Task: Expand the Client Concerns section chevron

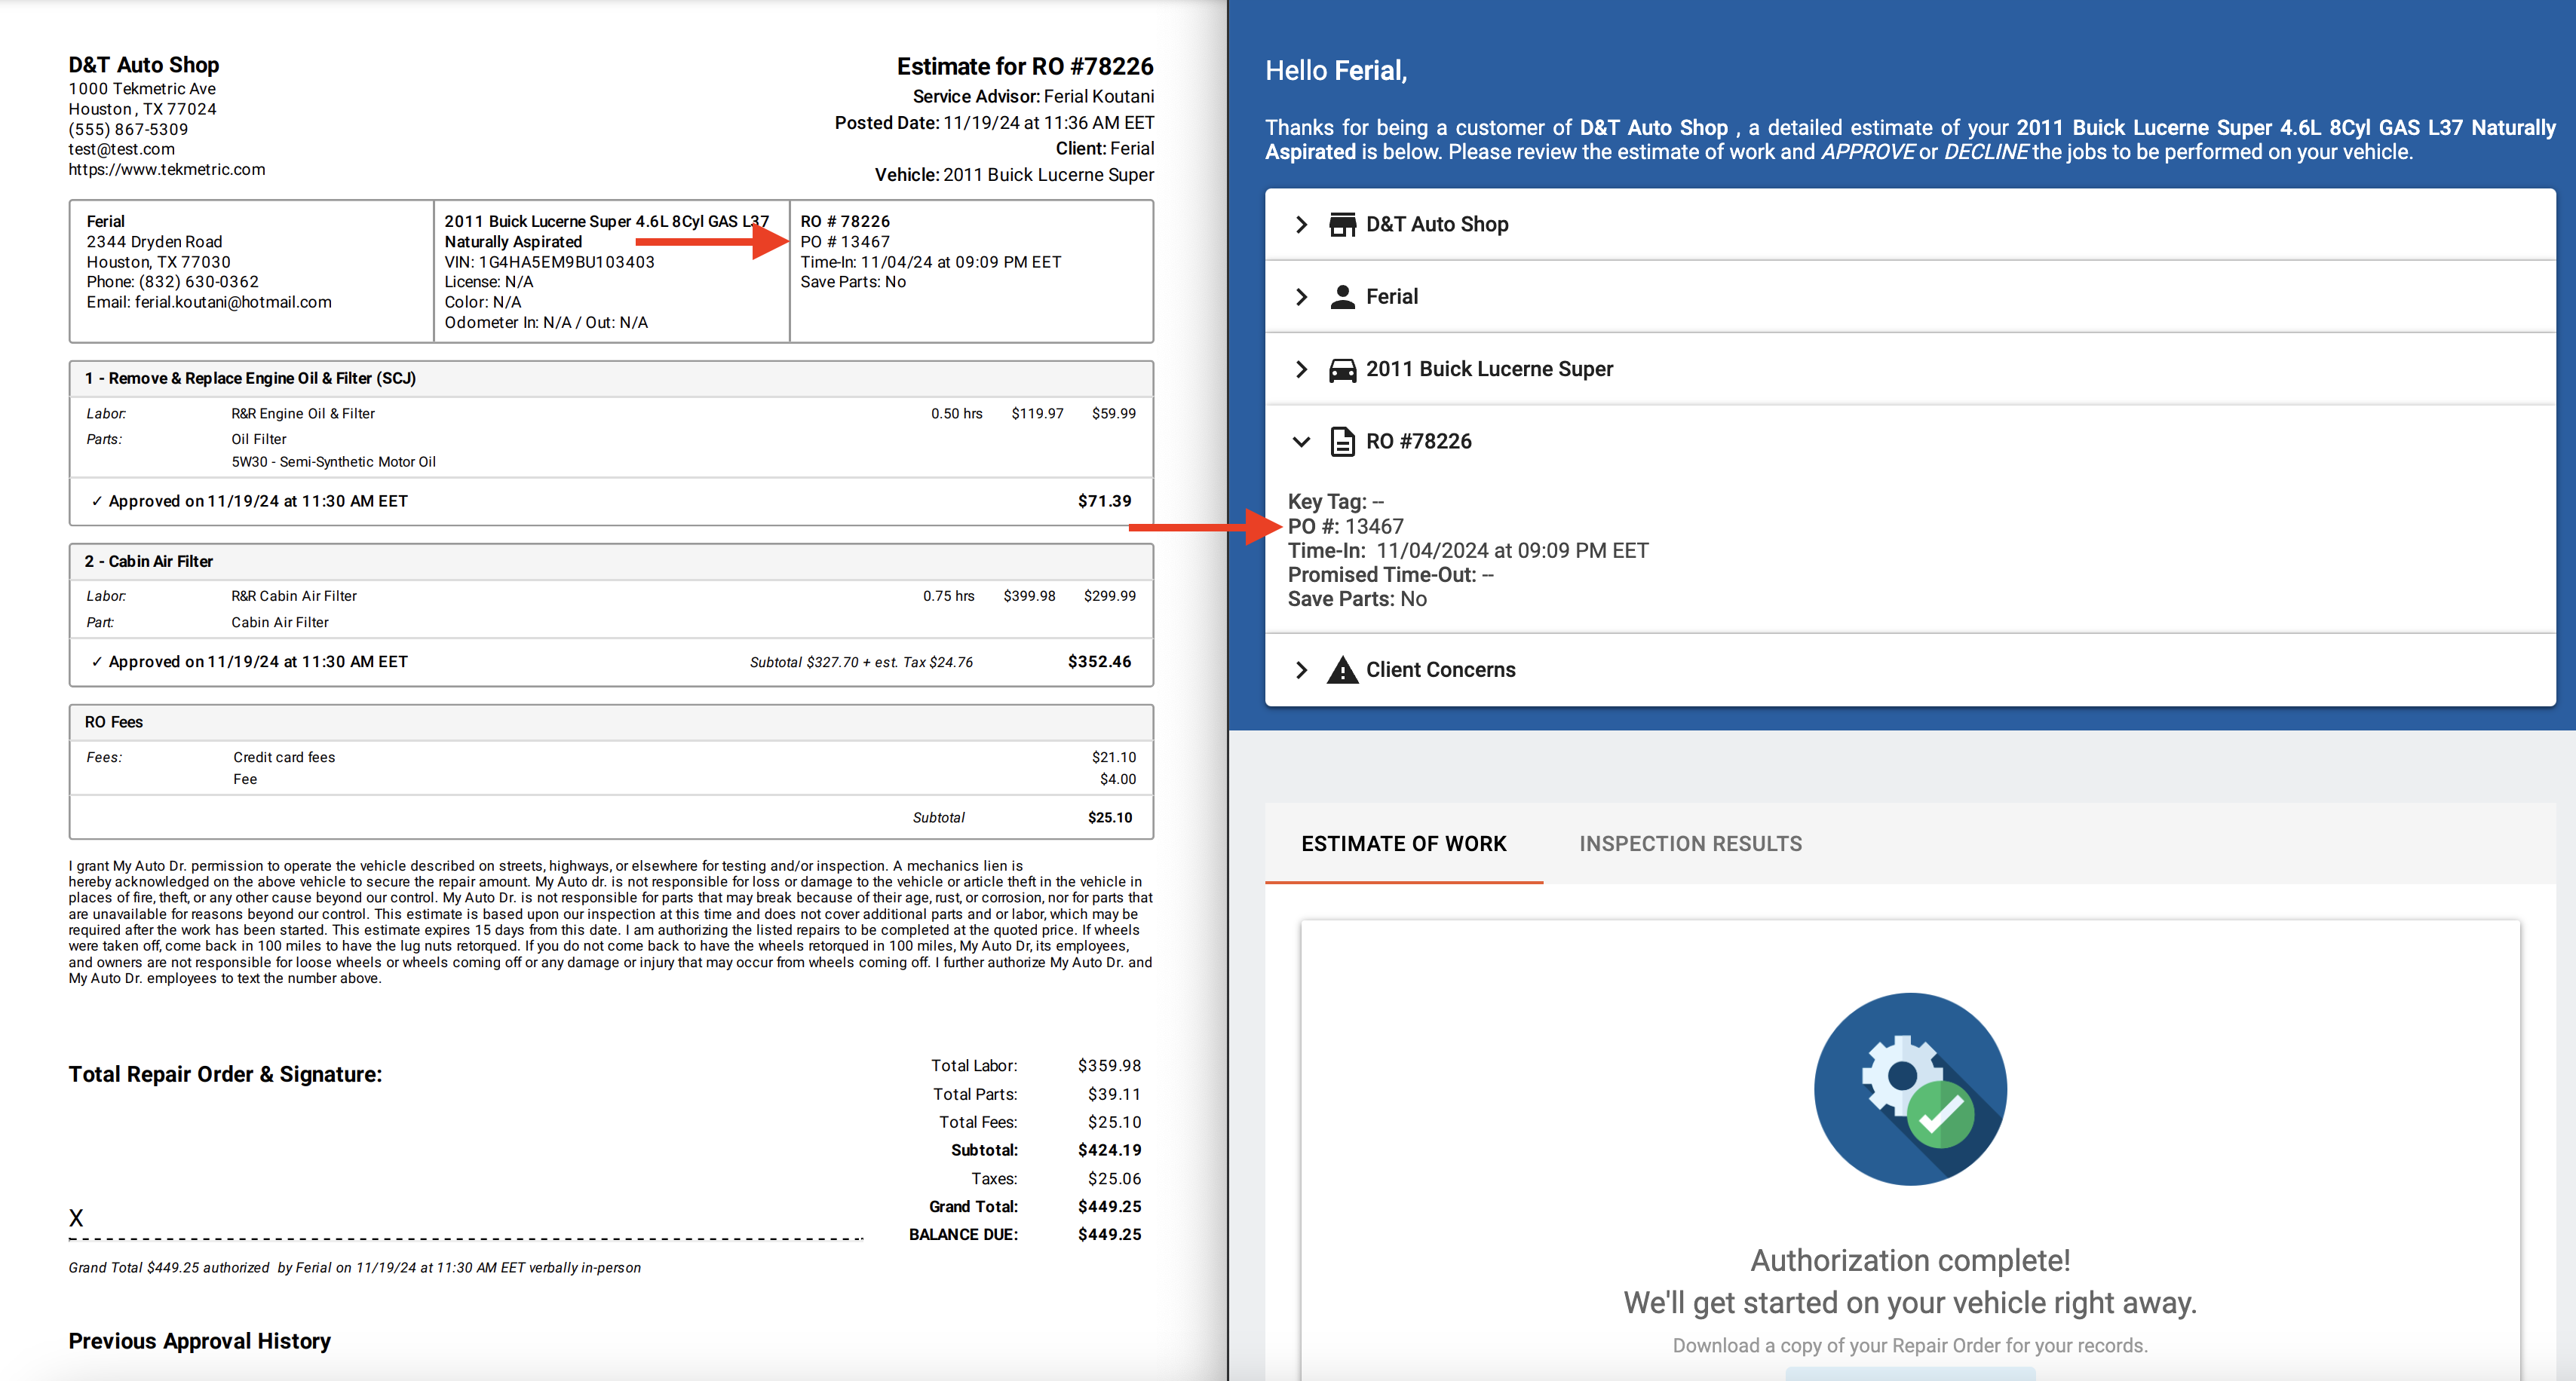Action: pos(1301,670)
